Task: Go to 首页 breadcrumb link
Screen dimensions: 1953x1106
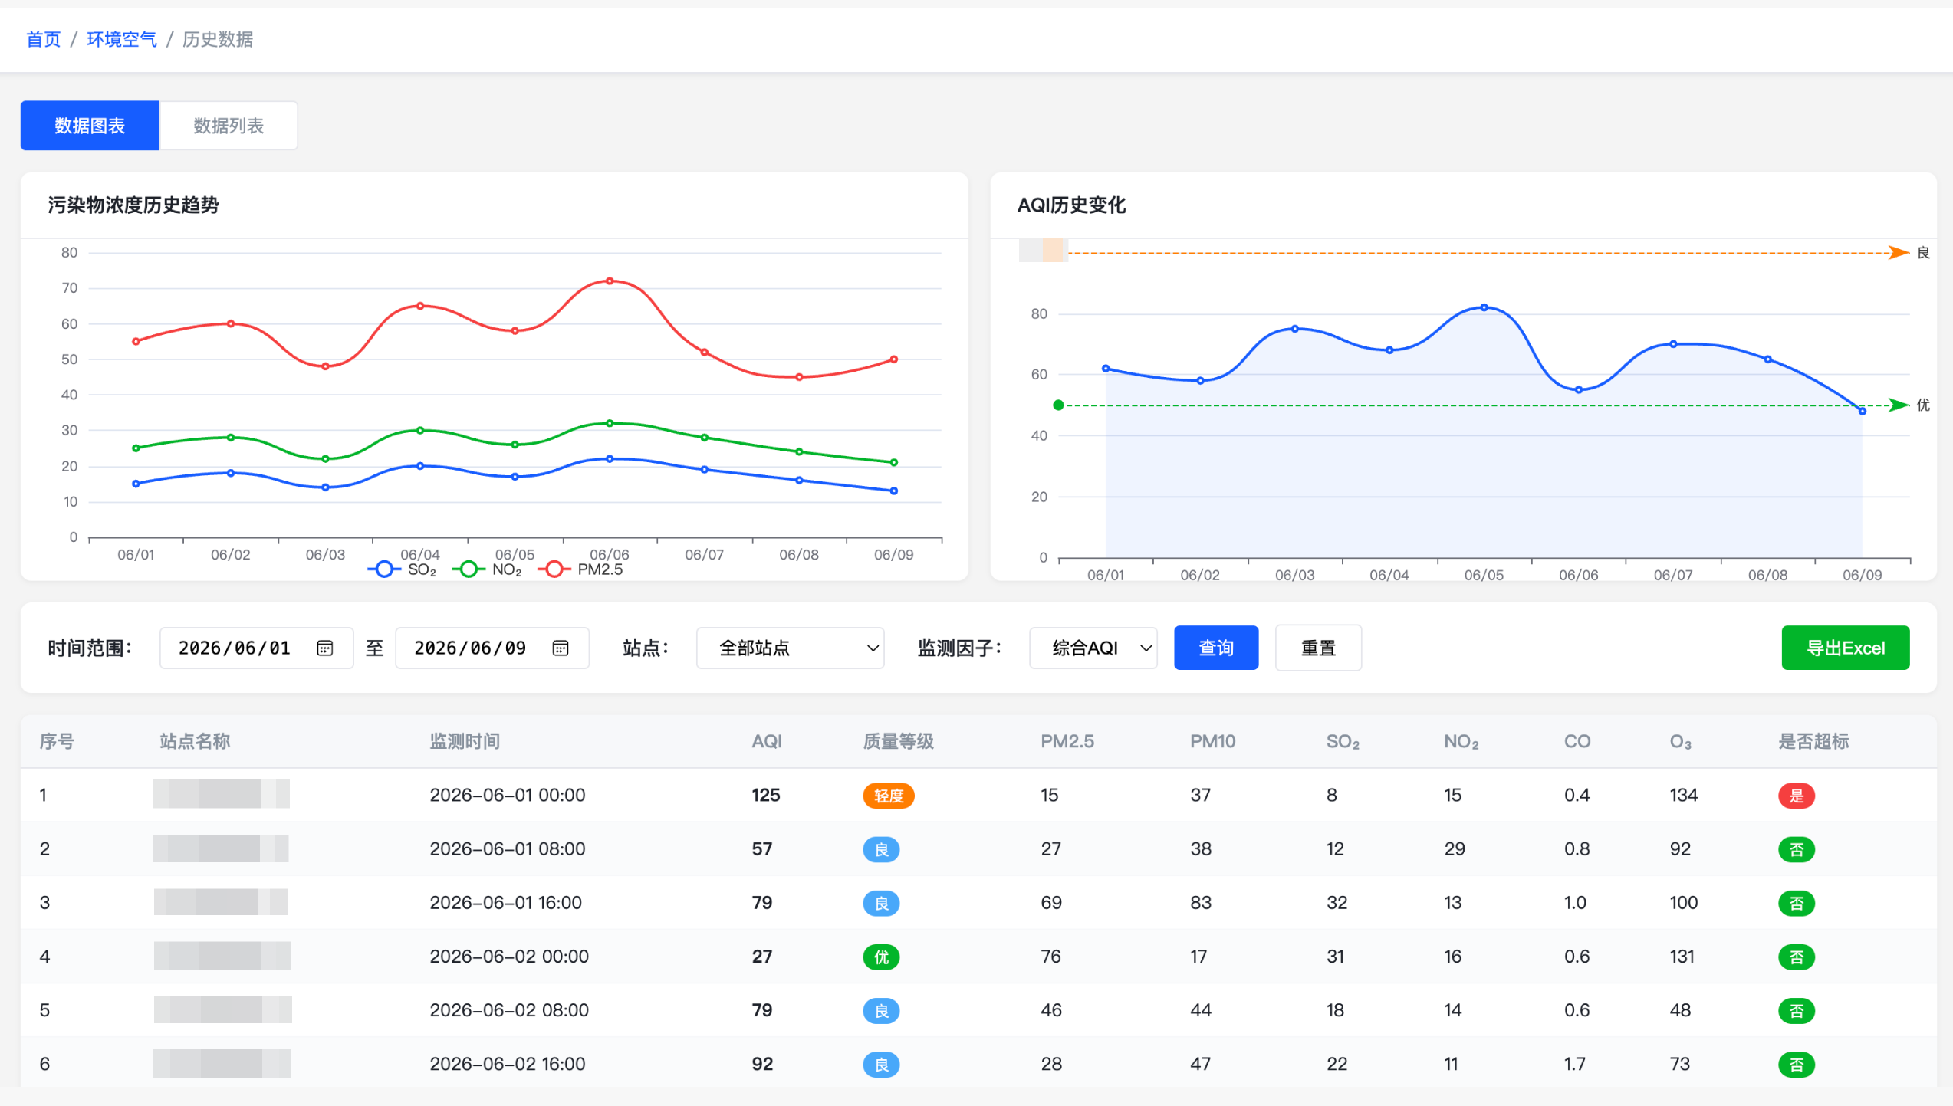Action: [x=44, y=39]
